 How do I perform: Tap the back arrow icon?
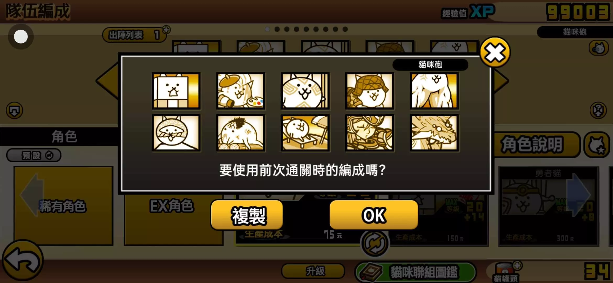pos(23,261)
